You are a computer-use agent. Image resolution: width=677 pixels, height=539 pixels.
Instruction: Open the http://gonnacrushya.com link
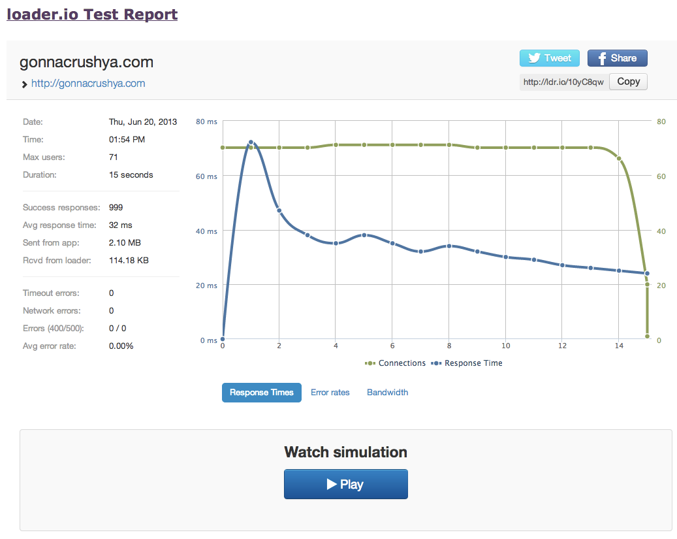(x=88, y=84)
